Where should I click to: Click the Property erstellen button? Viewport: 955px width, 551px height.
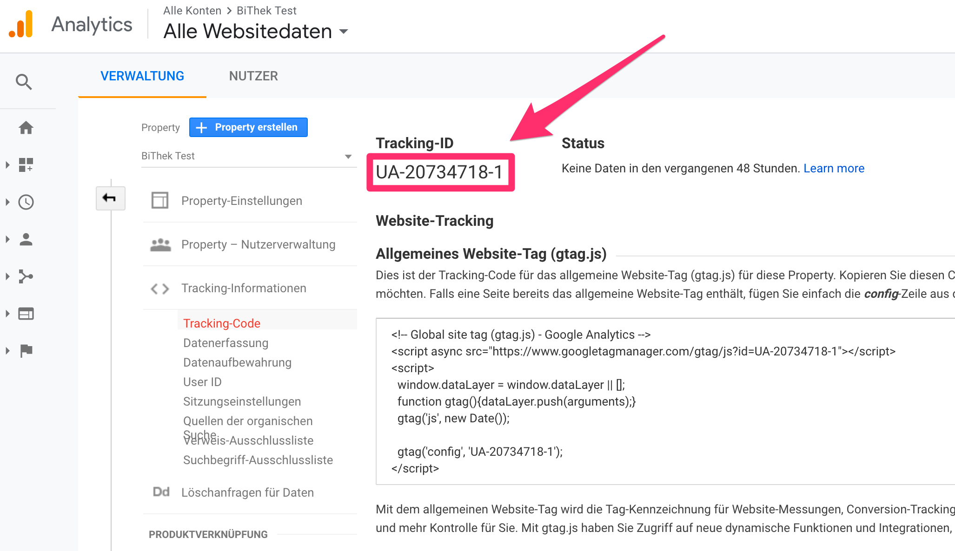click(248, 127)
